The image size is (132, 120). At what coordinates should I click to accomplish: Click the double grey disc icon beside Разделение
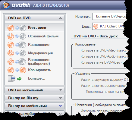[22, 45]
